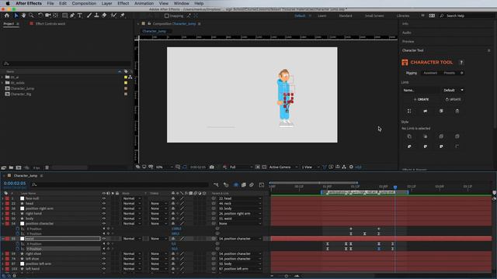Screen dimensions: 497x279
Task: Enable the Snapping checkbox
Action: (167, 15)
